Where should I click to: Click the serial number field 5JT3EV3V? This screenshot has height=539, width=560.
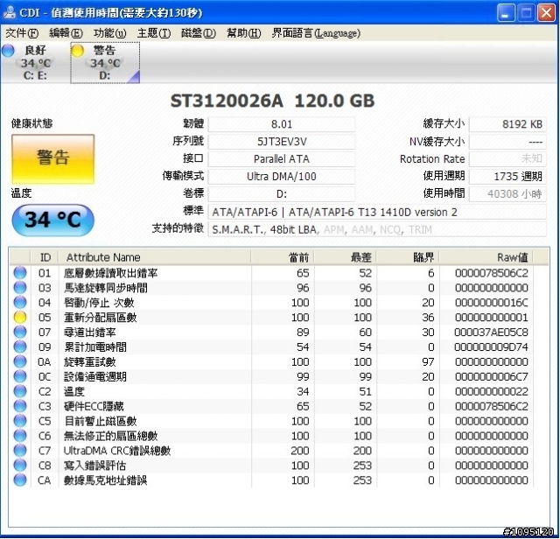[282, 142]
